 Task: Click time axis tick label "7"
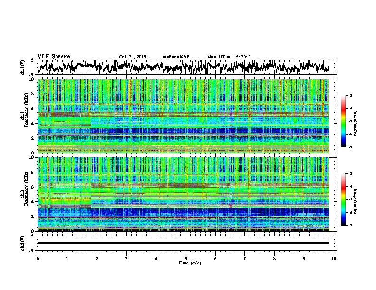245,259
